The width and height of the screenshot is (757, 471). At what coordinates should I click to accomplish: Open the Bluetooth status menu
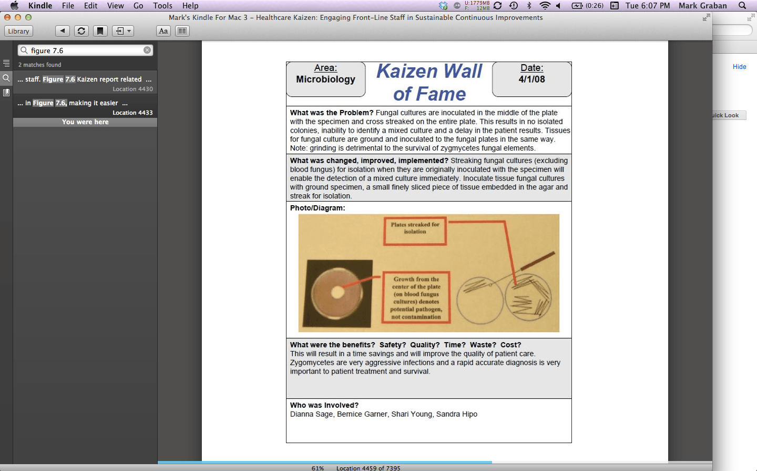(x=529, y=6)
